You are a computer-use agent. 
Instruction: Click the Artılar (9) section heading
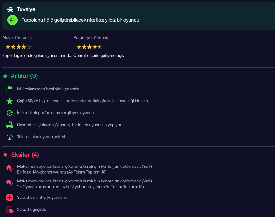pos(24,76)
